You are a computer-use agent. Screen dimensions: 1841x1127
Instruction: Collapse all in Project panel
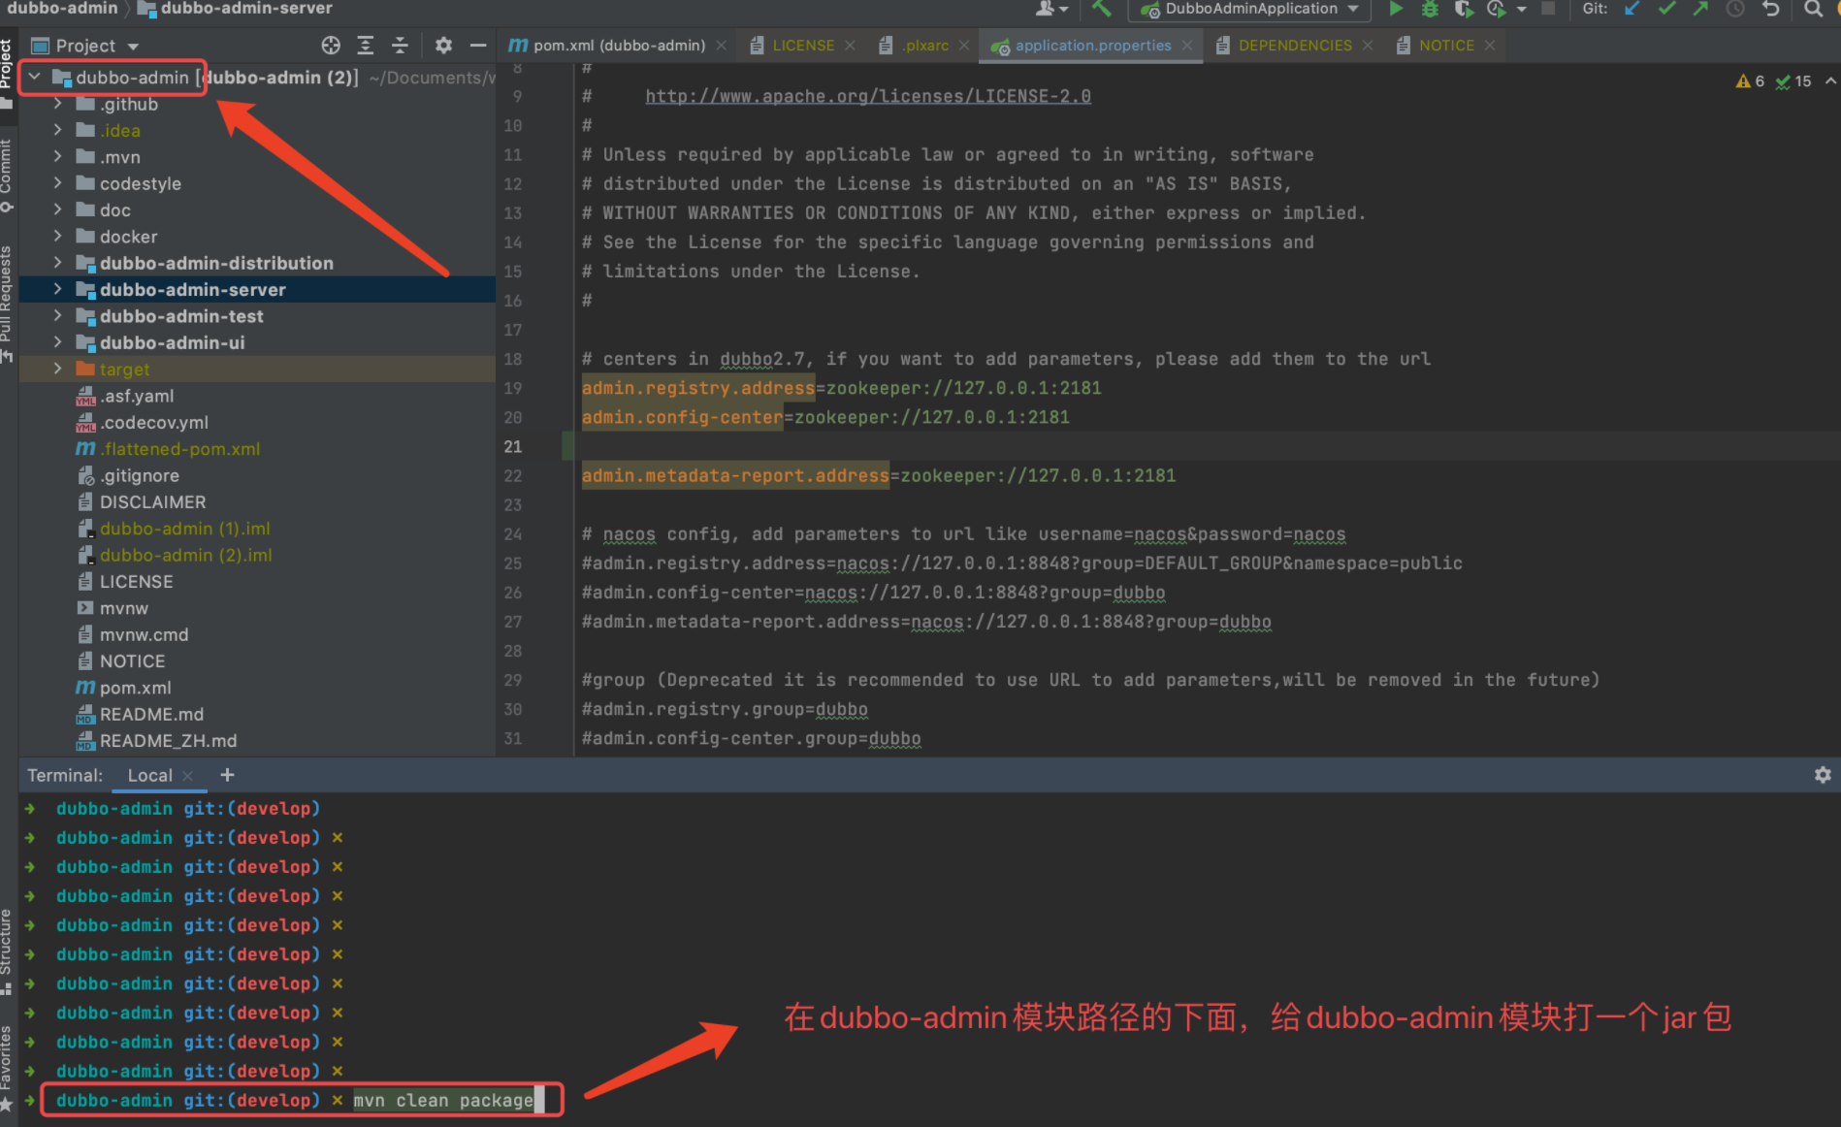click(x=400, y=46)
